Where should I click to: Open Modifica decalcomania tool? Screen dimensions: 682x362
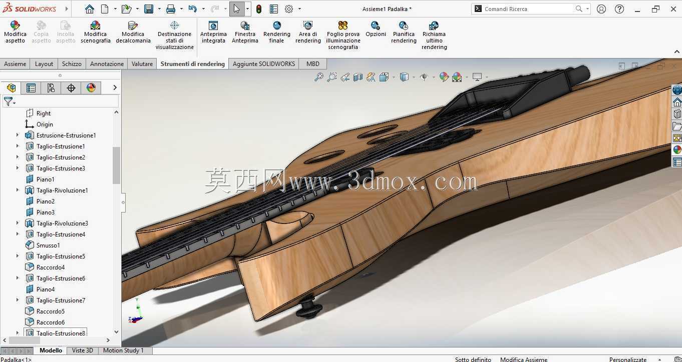coord(133,32)
